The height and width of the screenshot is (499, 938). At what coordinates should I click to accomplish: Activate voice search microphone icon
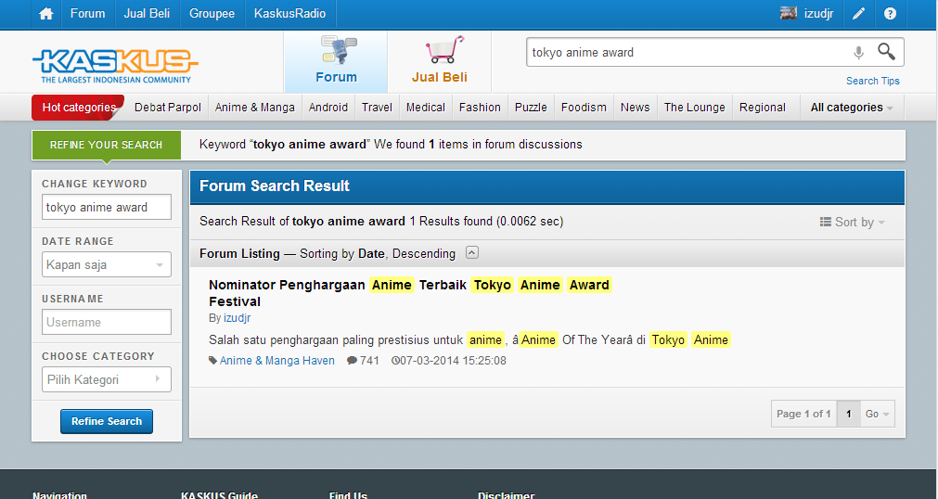pyautogui.click(x=858, y=53)
